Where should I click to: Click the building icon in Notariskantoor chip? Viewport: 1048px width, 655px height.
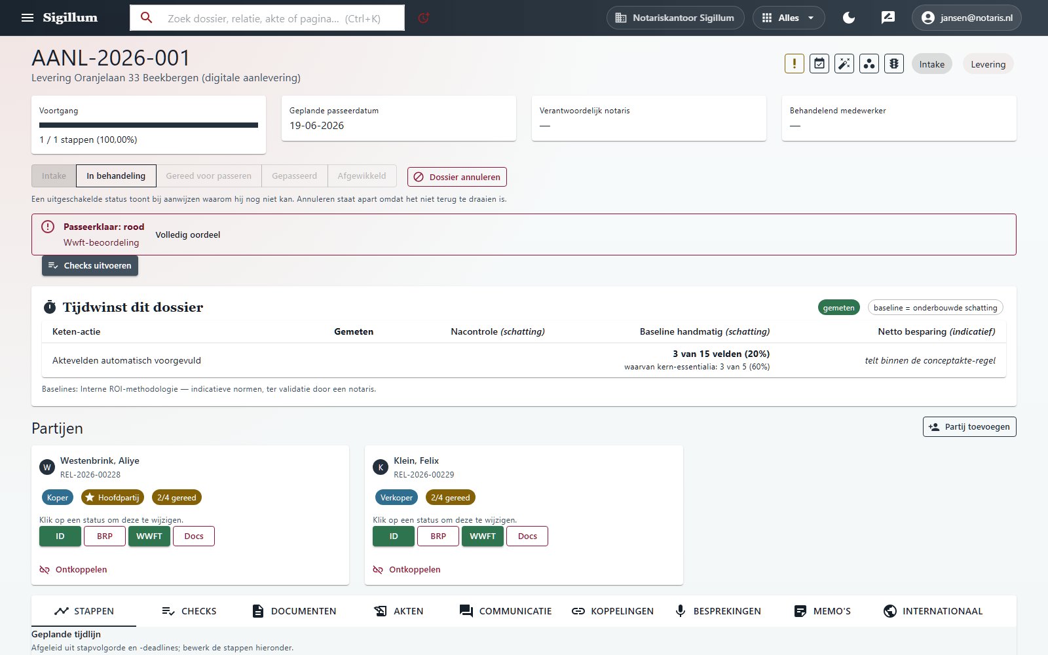pyautogui.click(x=621, y=18)
